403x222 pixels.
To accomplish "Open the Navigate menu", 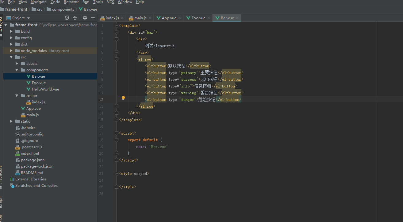I will pyautogui.click(x=39, y=2).
